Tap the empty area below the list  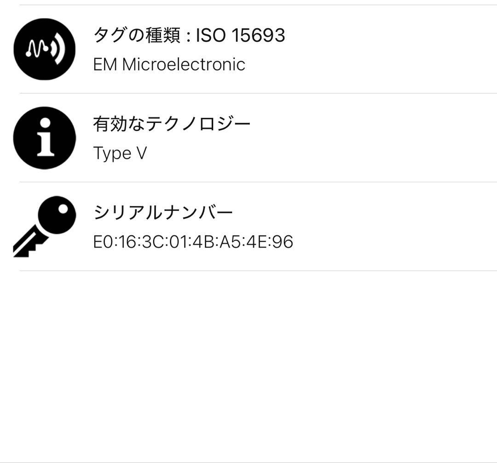tap(248, 368)
